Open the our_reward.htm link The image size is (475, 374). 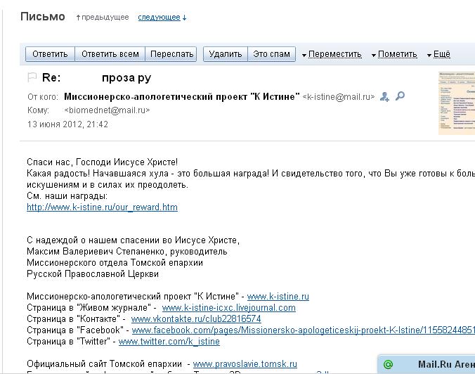102,207
